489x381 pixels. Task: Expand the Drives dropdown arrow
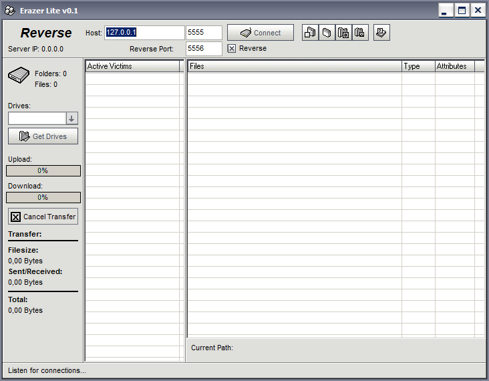pos(72,118)
